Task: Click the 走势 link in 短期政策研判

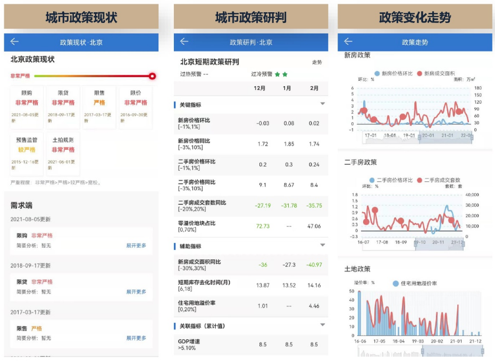Action: coord(317,62)
